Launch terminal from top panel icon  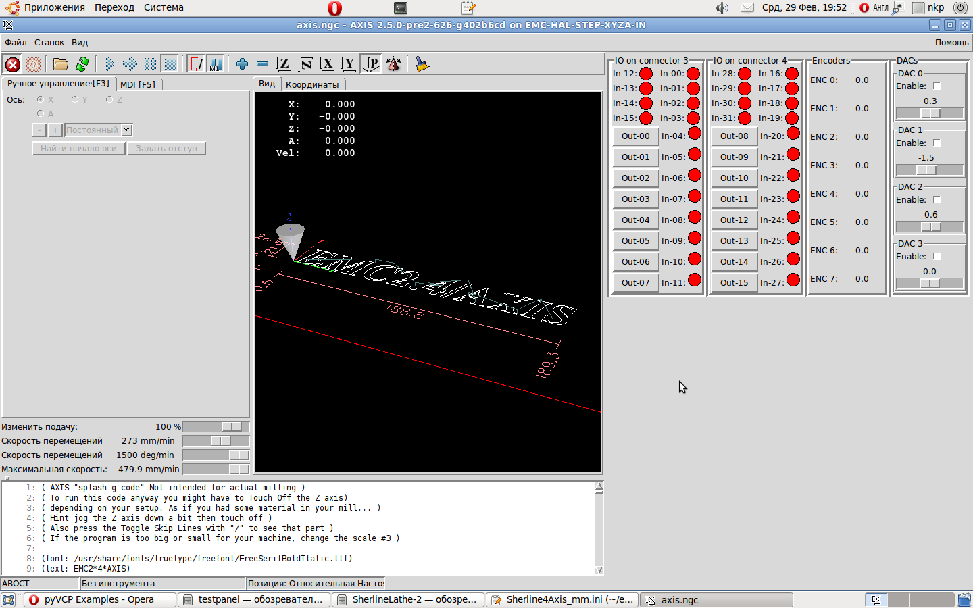coord(401,8)
